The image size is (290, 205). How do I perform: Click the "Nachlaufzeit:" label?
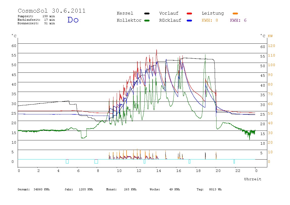click(x=29, y=20)
